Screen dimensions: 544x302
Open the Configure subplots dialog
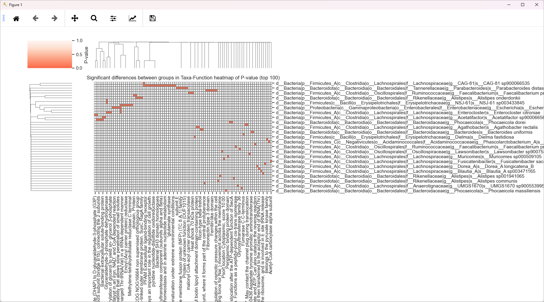pyautogui.click(x=113, y=18)
